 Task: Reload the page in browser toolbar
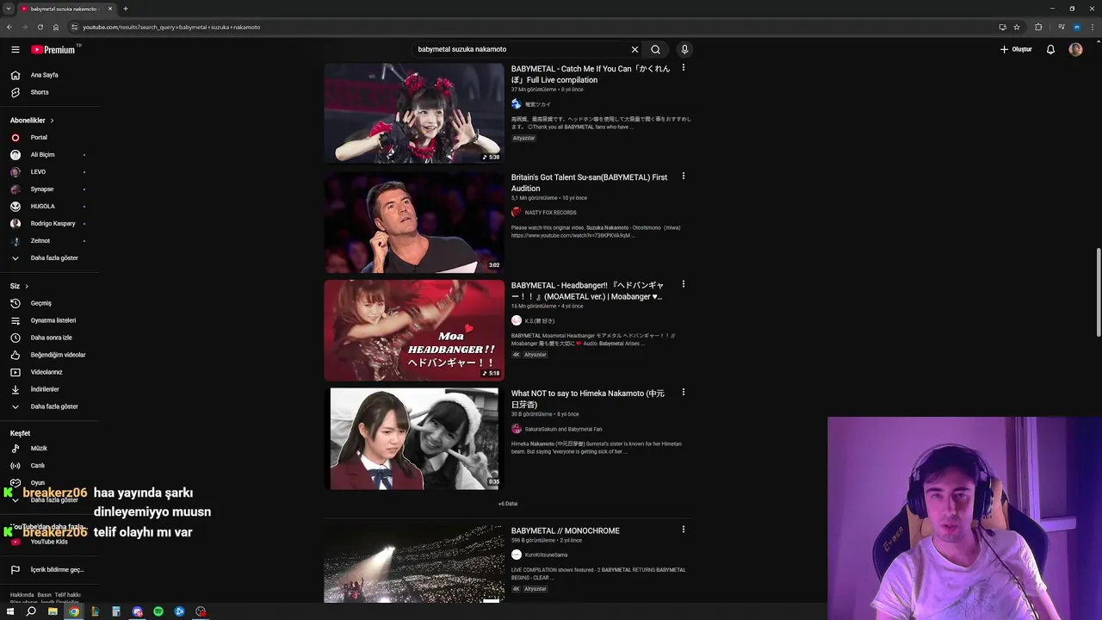pyautogui.click(x=40, y=27)
